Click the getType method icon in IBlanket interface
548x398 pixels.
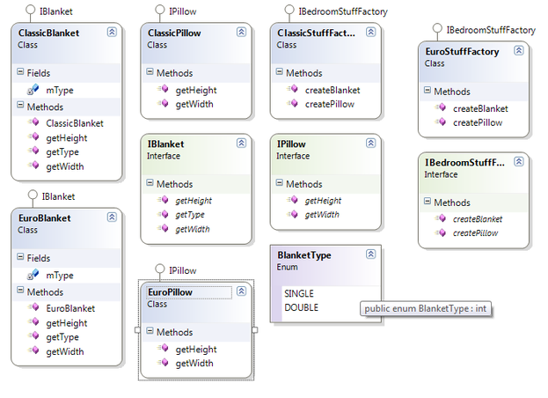[x=163, y=215]
